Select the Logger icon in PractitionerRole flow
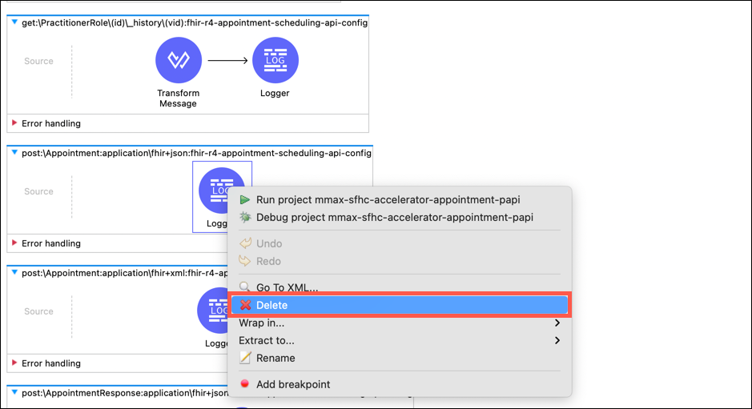 click(x=275, y=60)
